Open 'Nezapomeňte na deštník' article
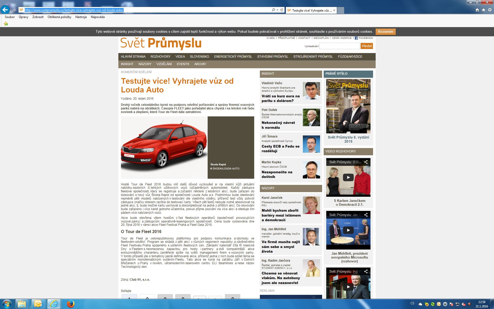494x309 pixels. [277, 174]
